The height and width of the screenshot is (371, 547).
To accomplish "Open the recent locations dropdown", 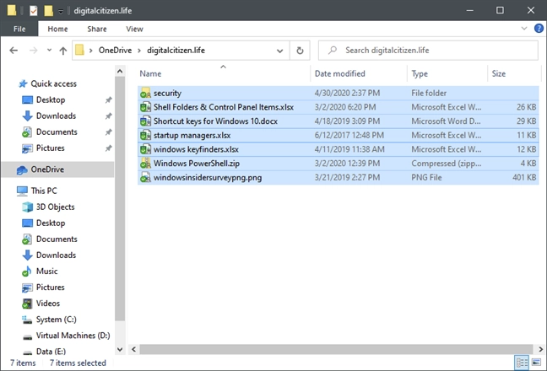I will click(49, 50).
